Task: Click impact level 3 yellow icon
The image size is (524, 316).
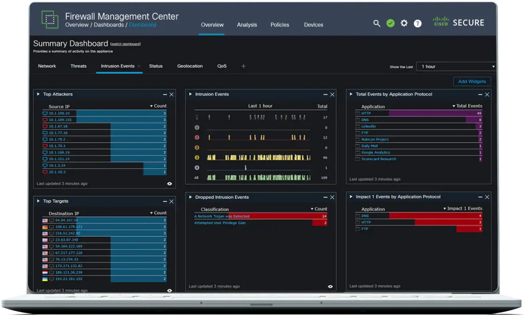Action: tap(197, 157)
